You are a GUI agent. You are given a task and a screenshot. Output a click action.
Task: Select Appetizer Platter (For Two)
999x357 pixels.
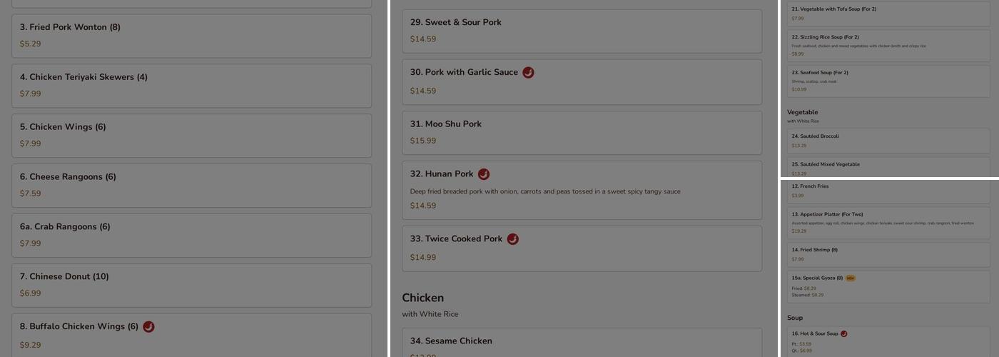point(888,223)
